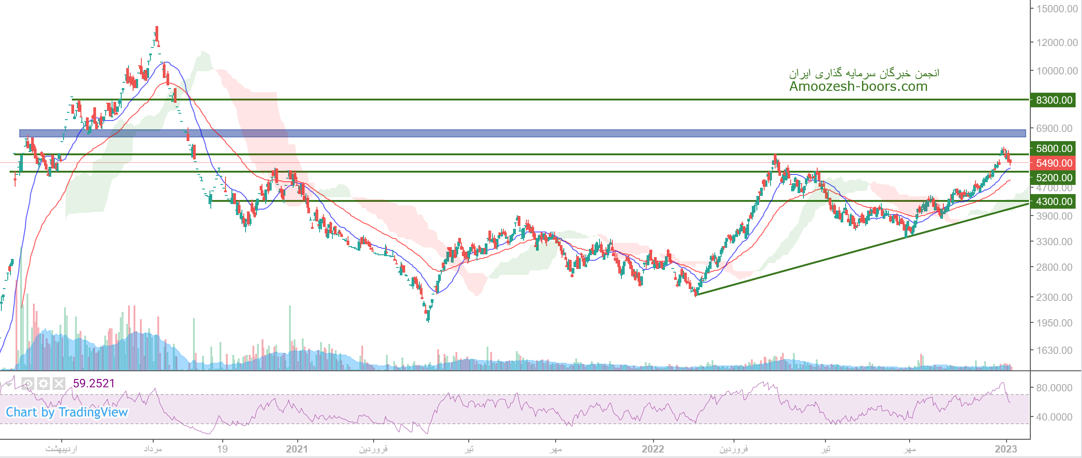Image resolution: width=1082 pixels, height=458 pixels.
Task: Remove the RSI indicator with X icon
Action: point(59,384)
